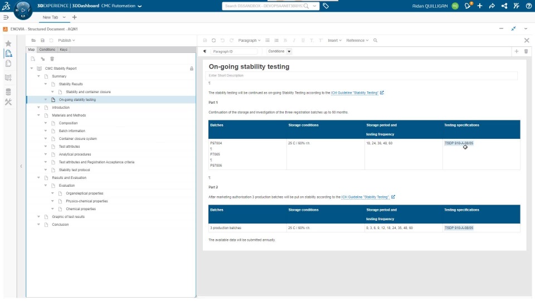Collapse the CMC Stability Report node
Image resolution: width=535 pixels, height=301 pixels.
(32, 68)
